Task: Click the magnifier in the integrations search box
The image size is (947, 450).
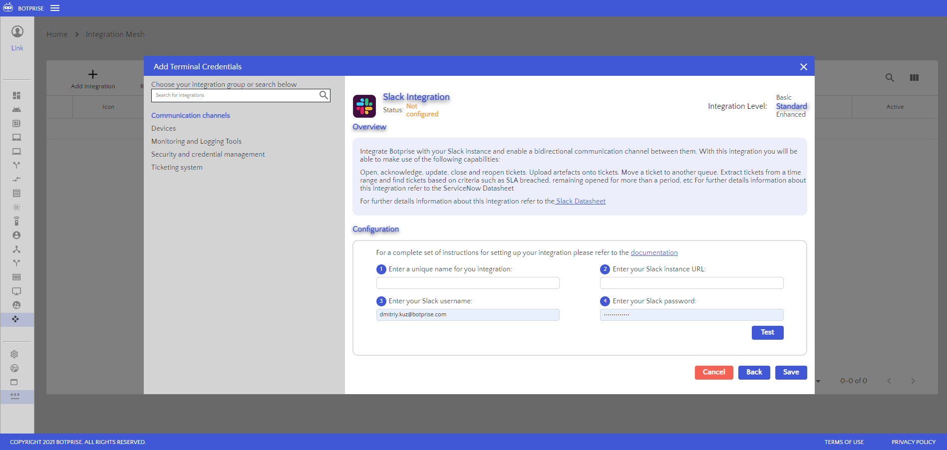Action: 323,95
